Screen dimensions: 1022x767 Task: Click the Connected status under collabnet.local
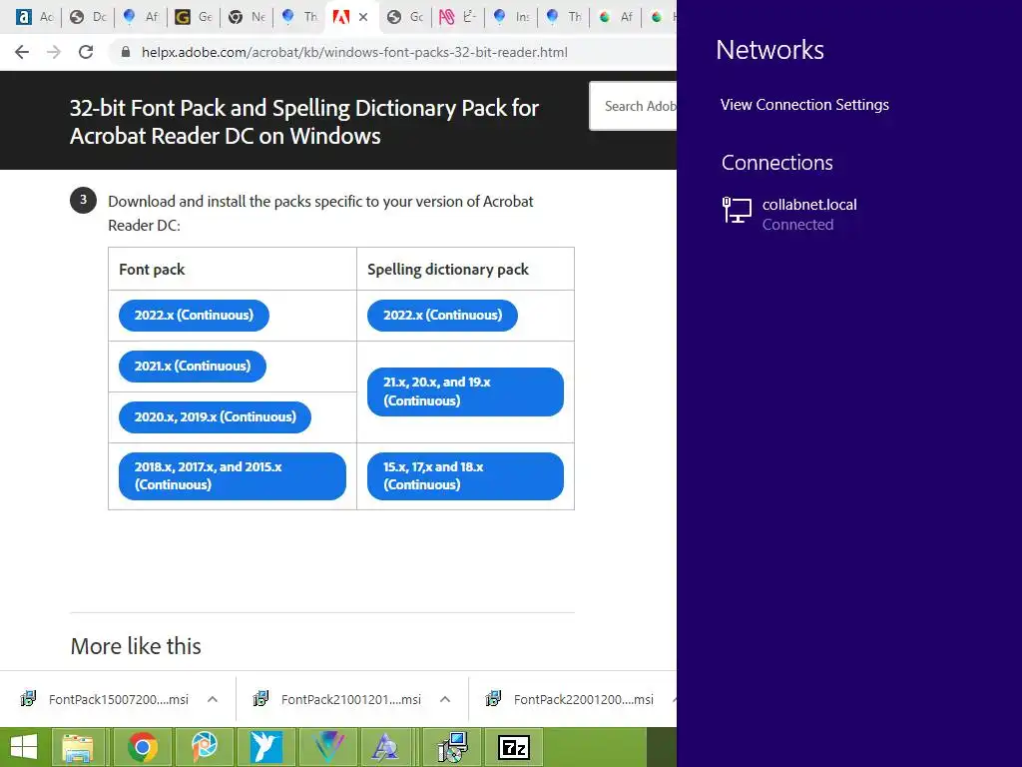pyautogui.click(x=797, y=225)
